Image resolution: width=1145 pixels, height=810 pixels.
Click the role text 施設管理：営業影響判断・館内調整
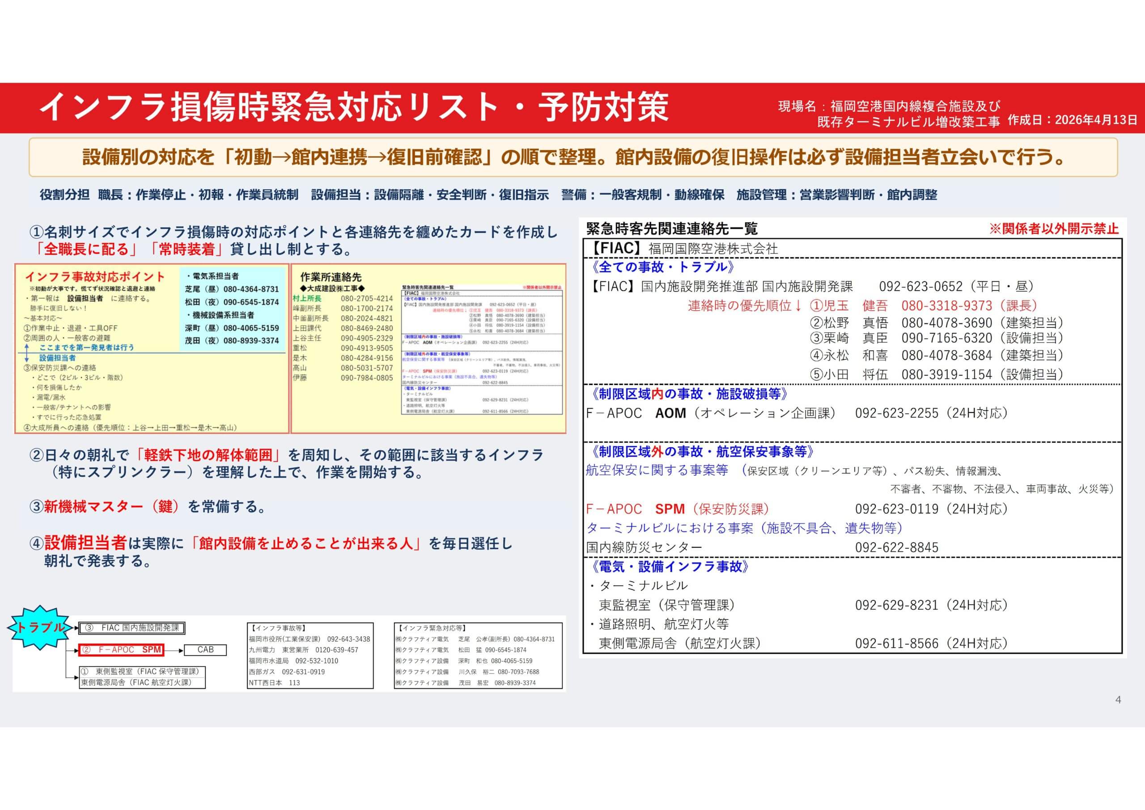(837, 195)
